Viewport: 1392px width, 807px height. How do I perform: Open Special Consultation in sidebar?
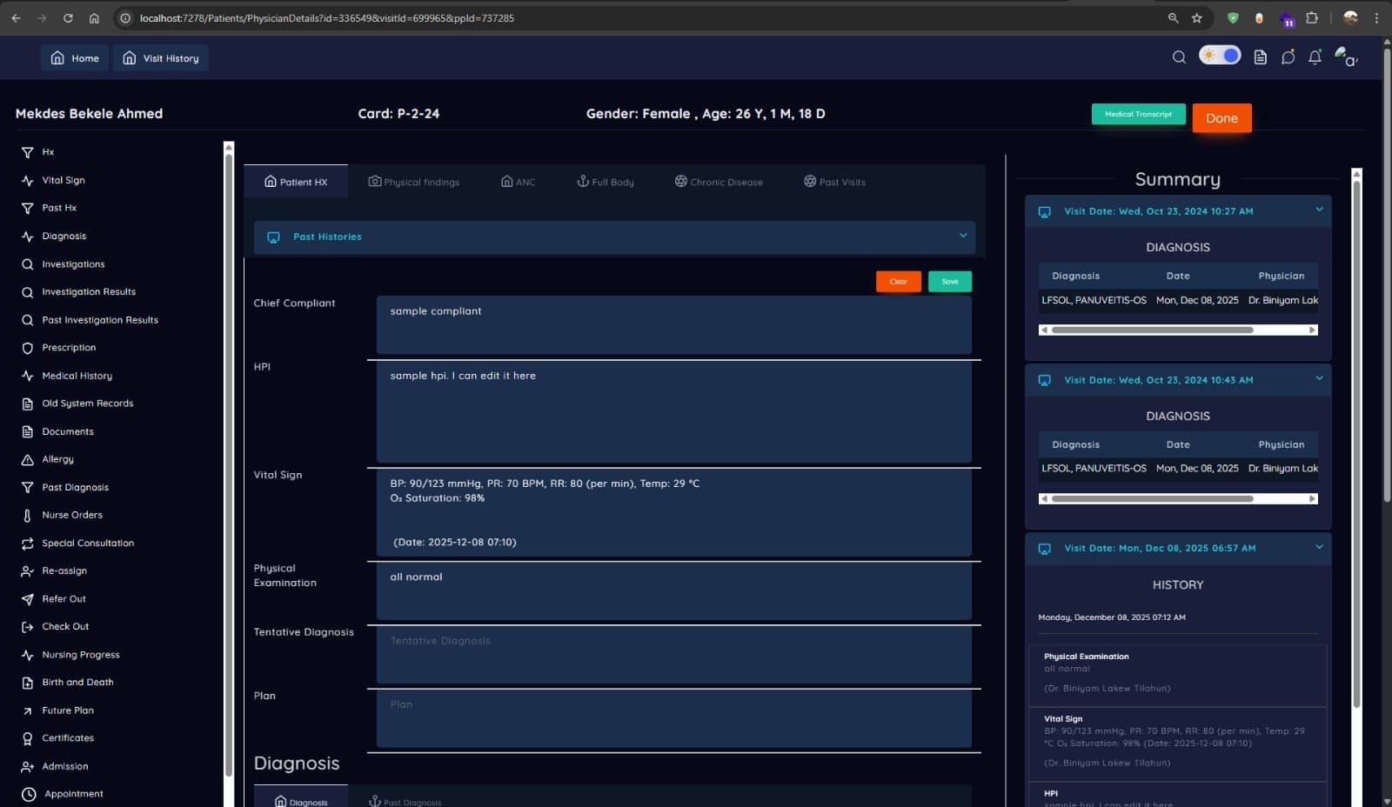(x=78, y=544)
